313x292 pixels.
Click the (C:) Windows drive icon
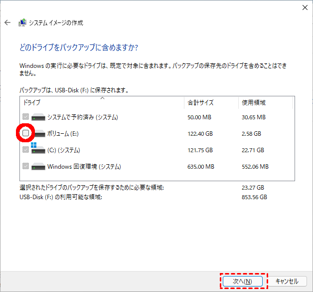click(x=37, y=149)
